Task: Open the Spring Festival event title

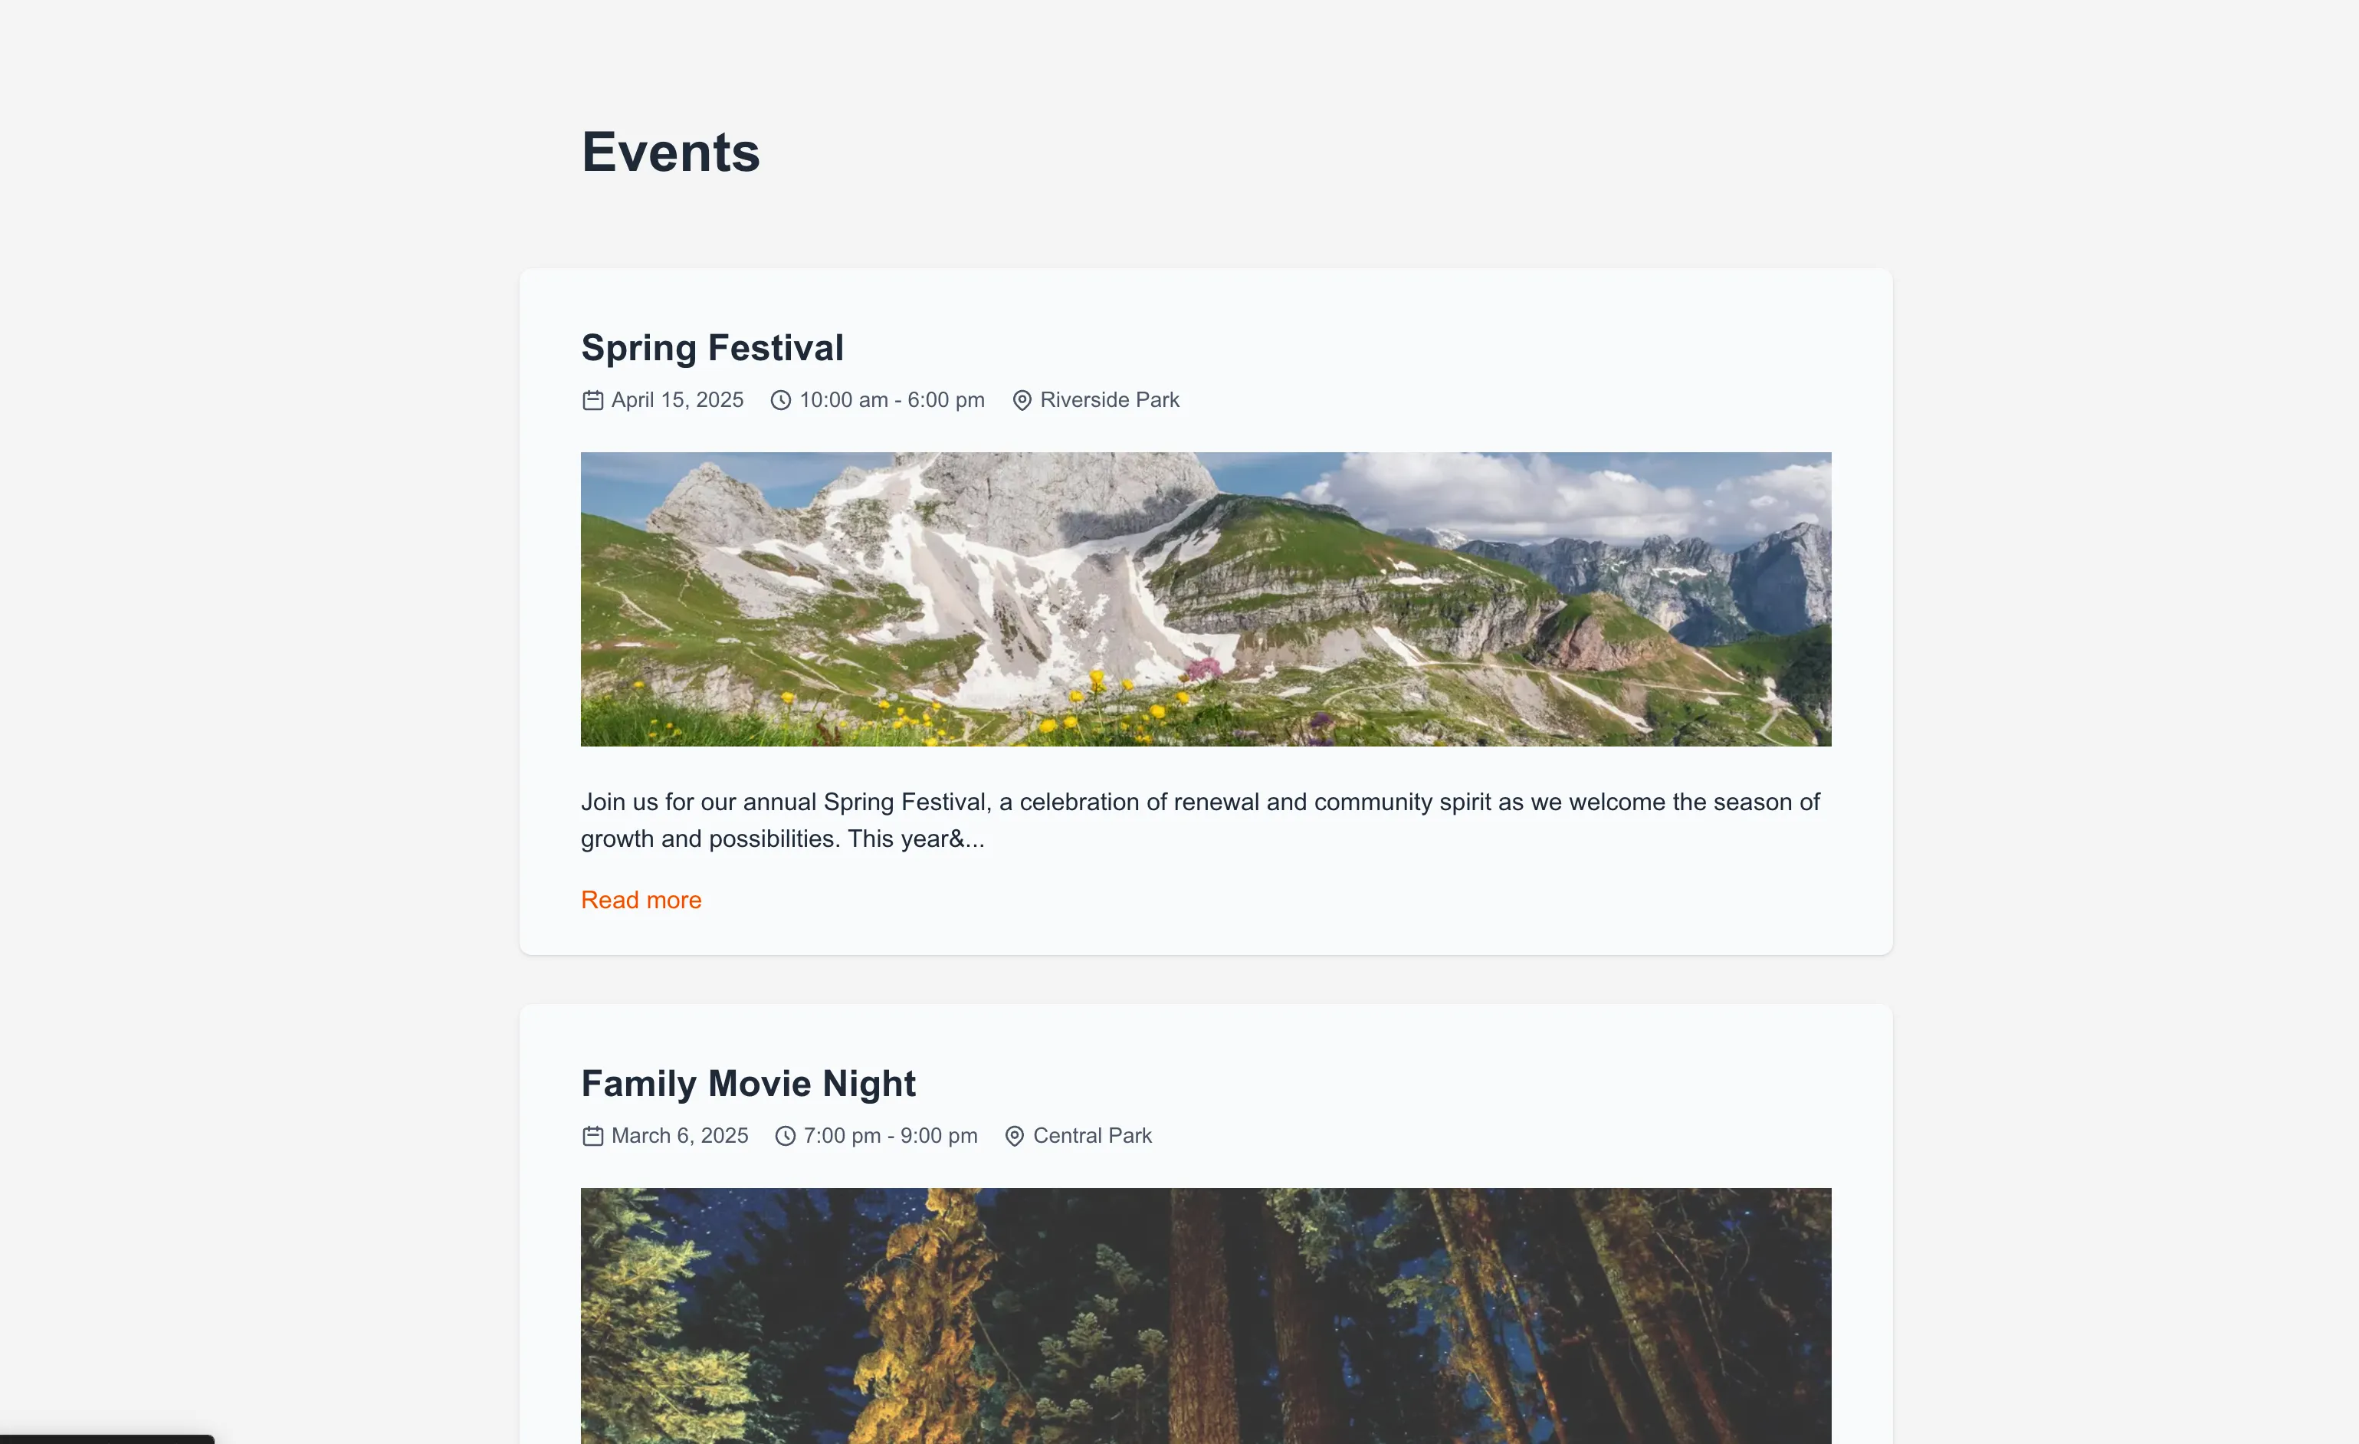Action: click(712, 346)
